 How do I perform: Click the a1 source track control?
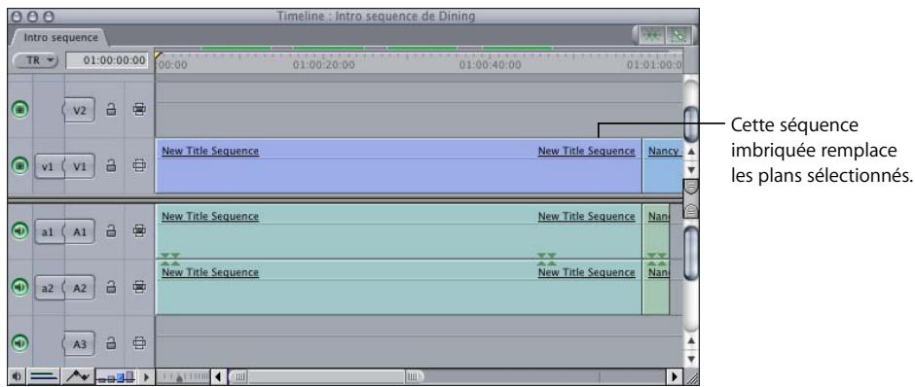point(49,232)
